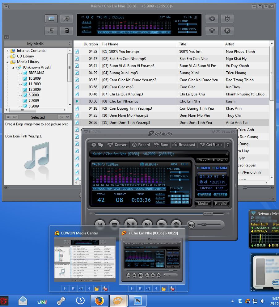
Task: Sort the list by Artist column header
Action: pyautogui.click(x=246, y=44)
